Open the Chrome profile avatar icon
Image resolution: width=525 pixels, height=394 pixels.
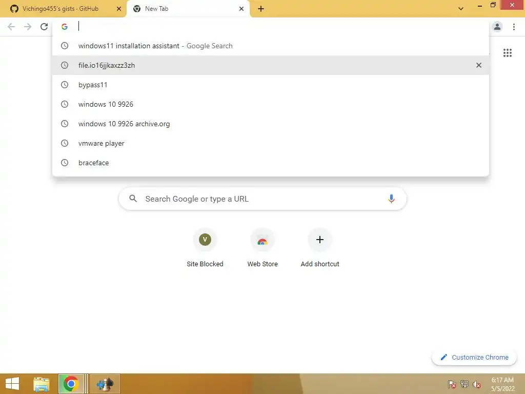pyautogui.click(x=497, y=27)
